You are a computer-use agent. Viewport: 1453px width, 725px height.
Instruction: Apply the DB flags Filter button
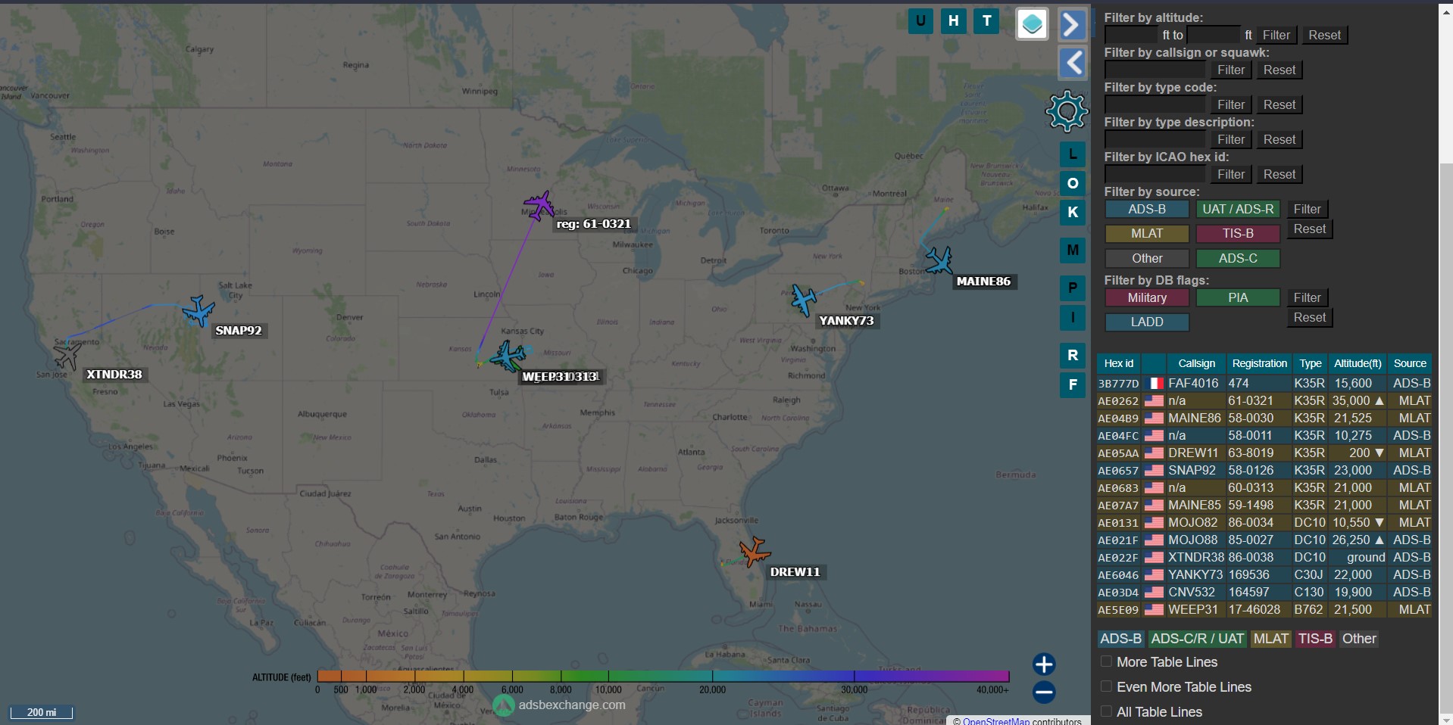[1307, 298]
